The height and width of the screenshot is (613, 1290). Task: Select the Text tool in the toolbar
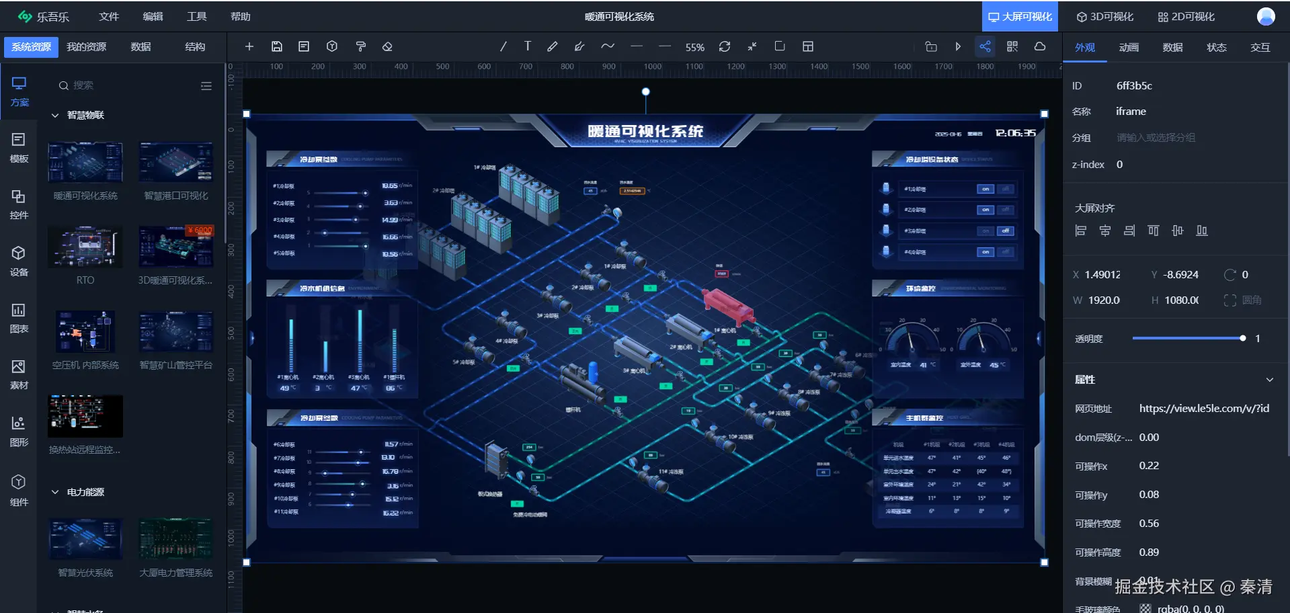[528, 46]
